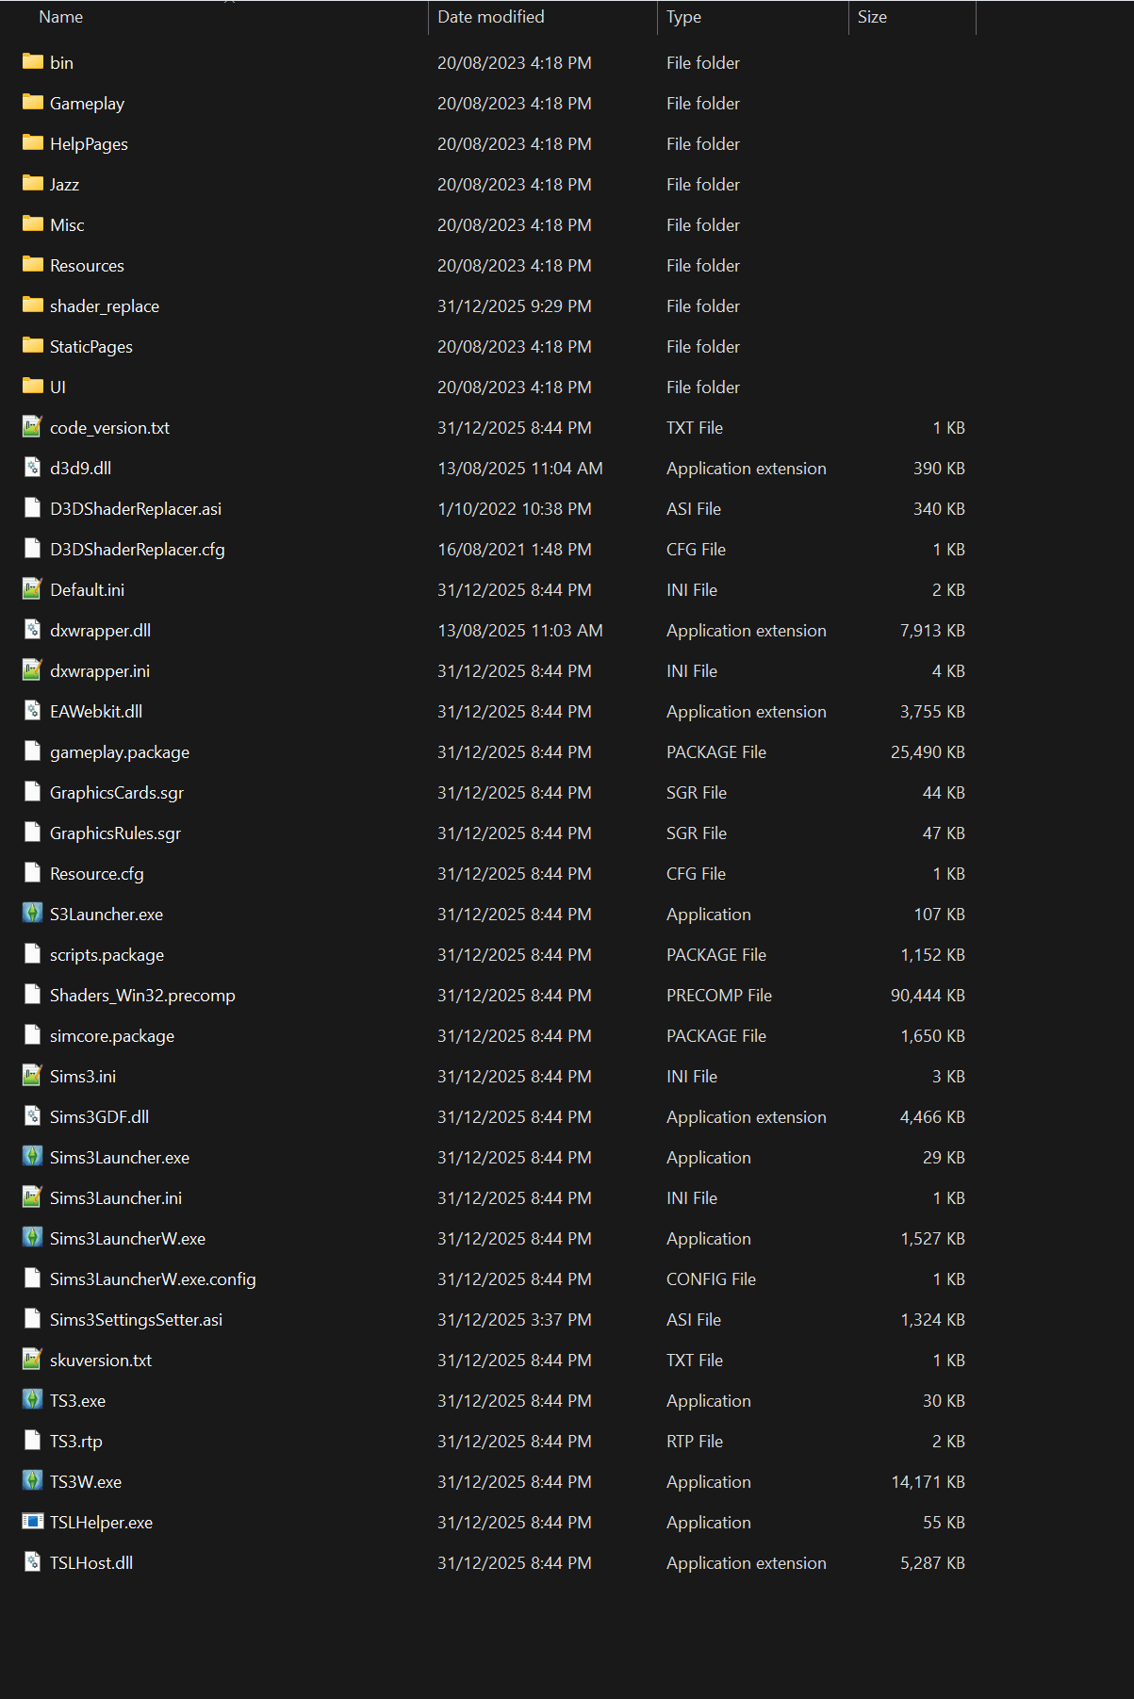
Task: Click the RTP File type entry
Action: pyautogui.click(x=695, y=1442)
